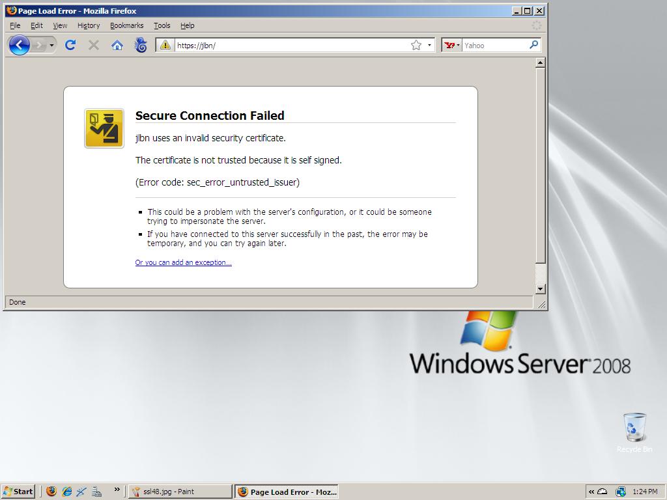
Task: Click the warning site identity icon
Action: [165, 45]
